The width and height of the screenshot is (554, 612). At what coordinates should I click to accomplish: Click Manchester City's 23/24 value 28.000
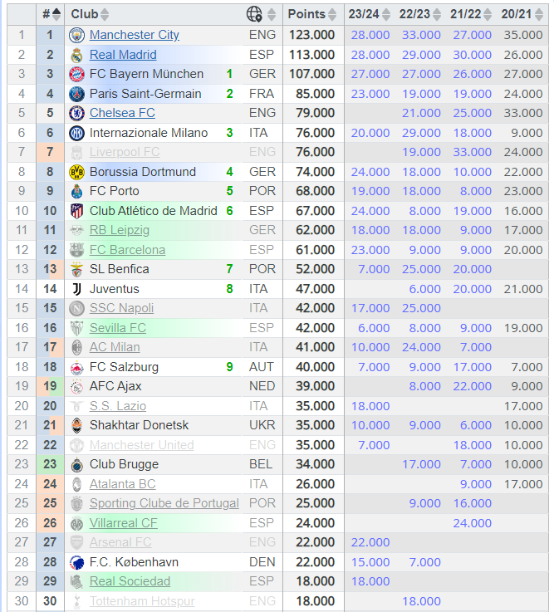[x=370, y=35]
